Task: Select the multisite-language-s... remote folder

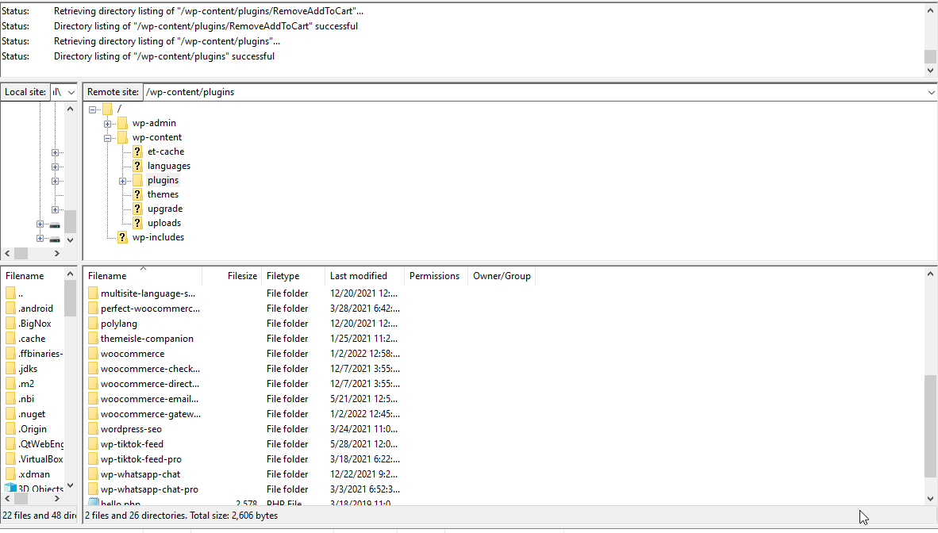Action: click(x=148, y=293)
